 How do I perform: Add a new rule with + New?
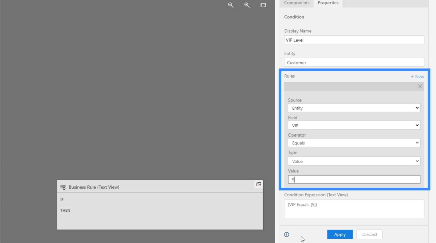pos(417,77)
